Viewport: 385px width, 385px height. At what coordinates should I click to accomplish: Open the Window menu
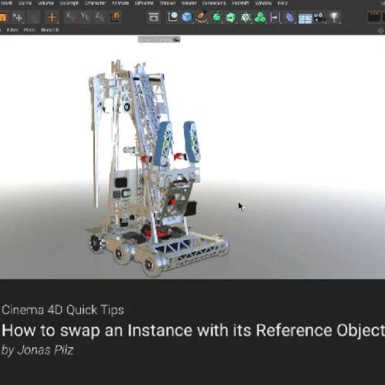(x=263, y=3)
